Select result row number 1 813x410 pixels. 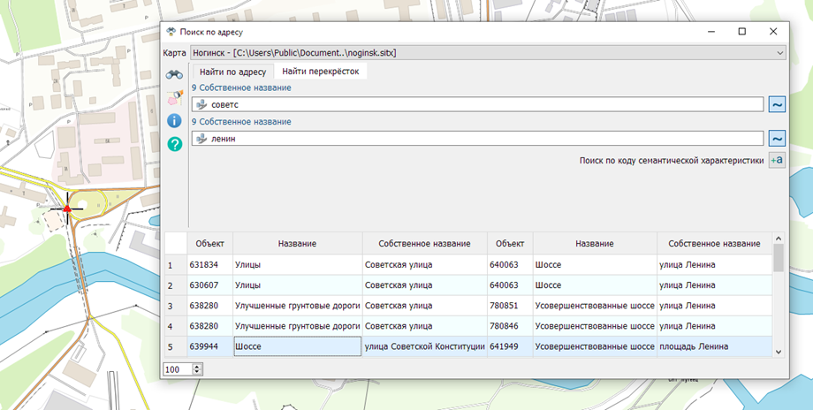click(x=171, y=264)
